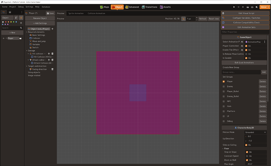Open the Debug menu
This screenshot has width=271, height=166.
(20, 7)
